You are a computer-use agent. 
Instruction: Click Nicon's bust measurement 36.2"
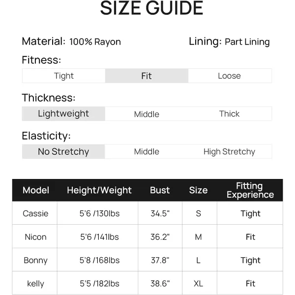[160, 237]
